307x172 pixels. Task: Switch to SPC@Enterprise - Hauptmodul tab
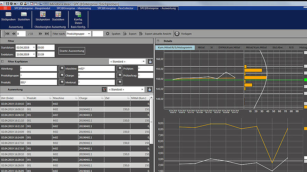(x=32, y=8)
